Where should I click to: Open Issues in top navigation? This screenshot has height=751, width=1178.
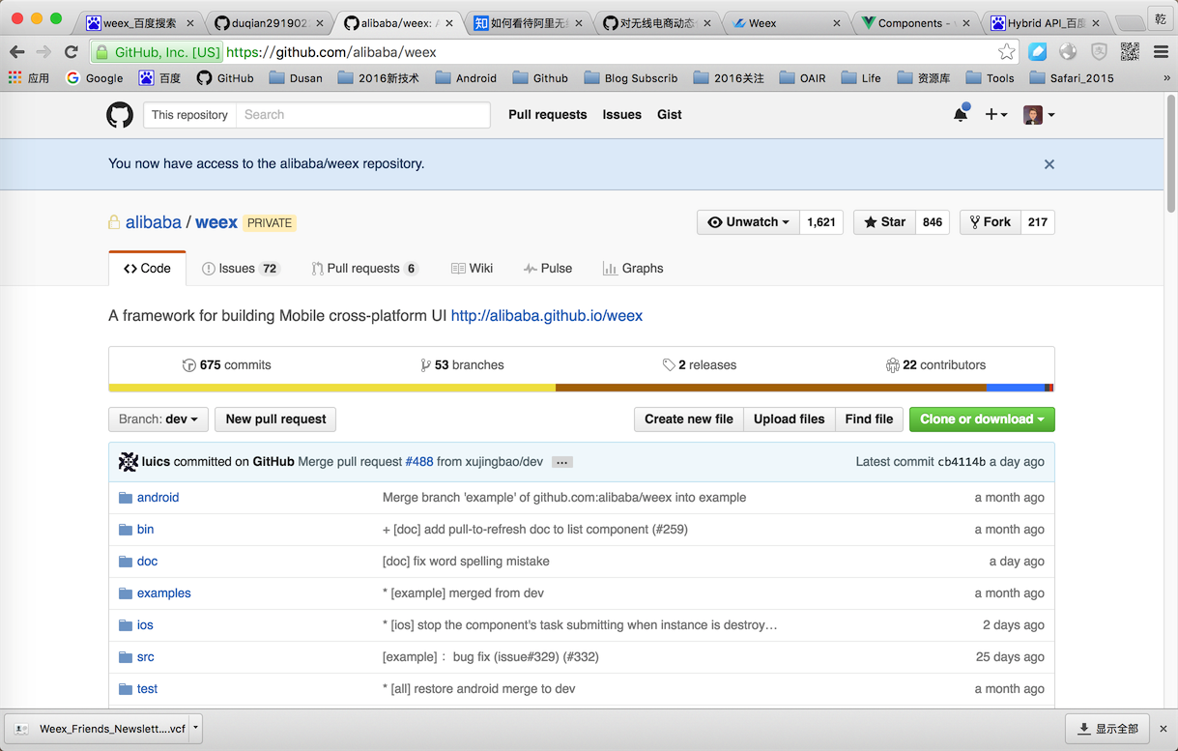621,115
